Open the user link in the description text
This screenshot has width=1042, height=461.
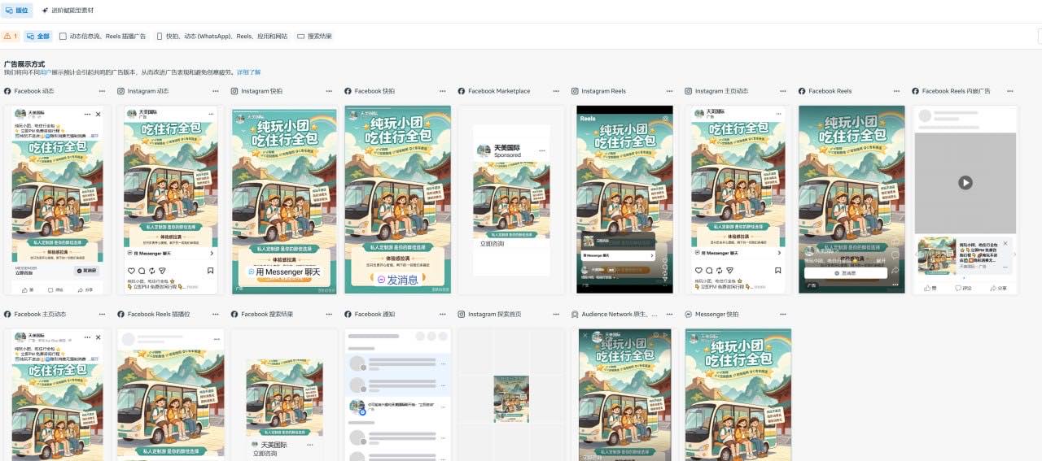point(46,72)
